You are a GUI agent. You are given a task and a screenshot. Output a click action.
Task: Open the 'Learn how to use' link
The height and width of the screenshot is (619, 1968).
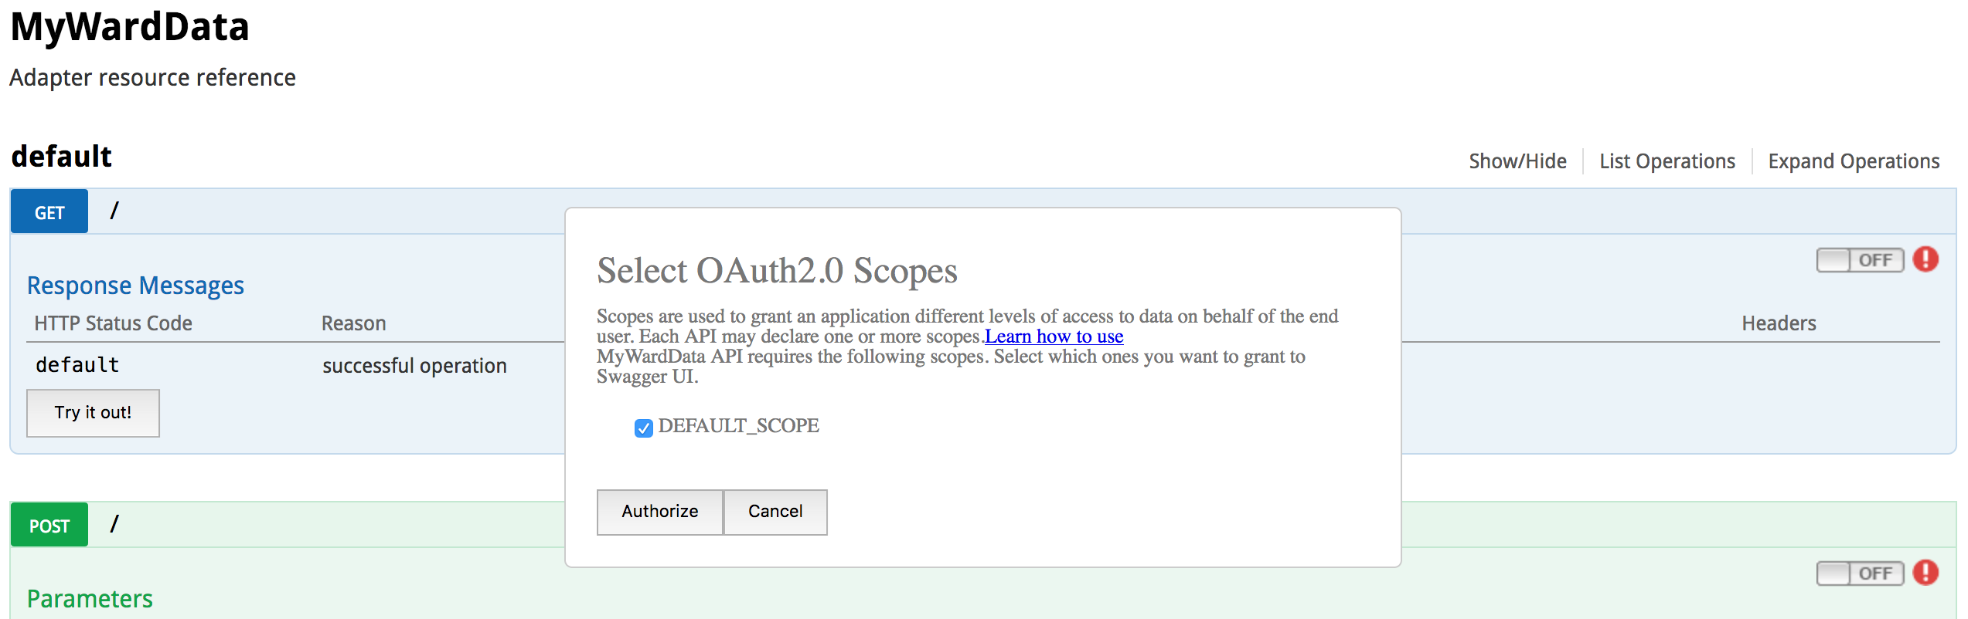[1054, 337]
